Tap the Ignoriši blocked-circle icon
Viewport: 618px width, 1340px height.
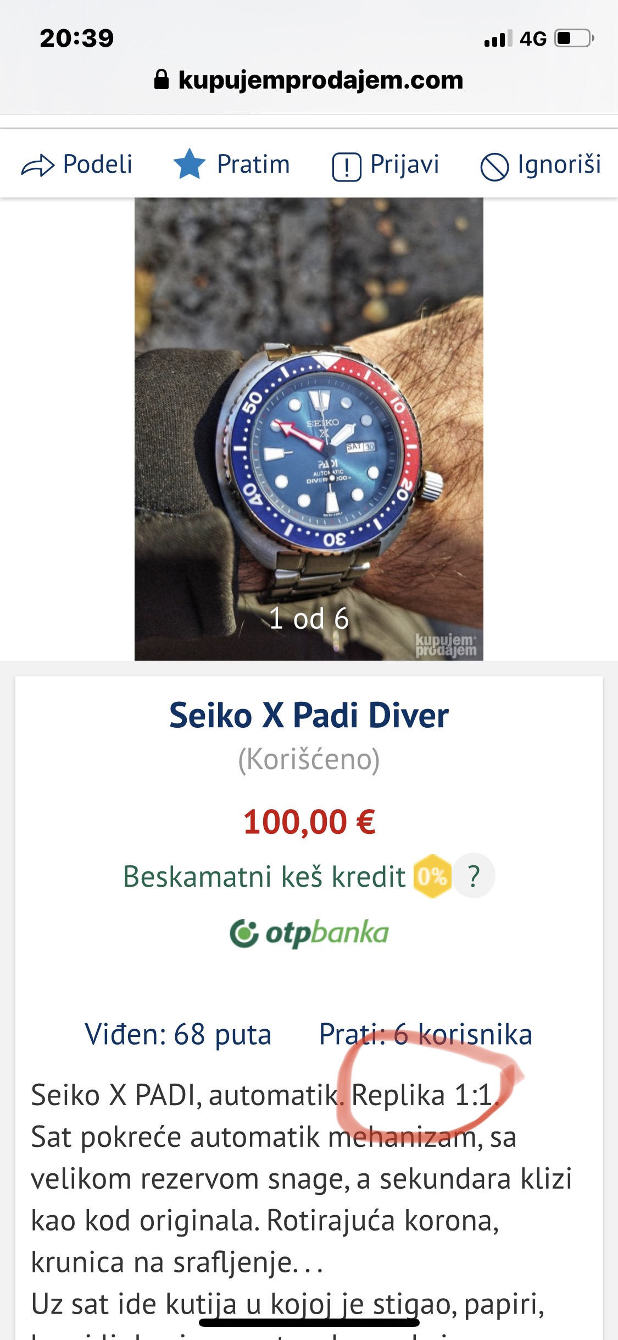pos(494,167)
